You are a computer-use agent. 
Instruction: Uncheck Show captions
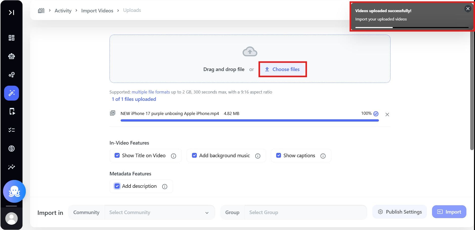(x=278, y=155)
